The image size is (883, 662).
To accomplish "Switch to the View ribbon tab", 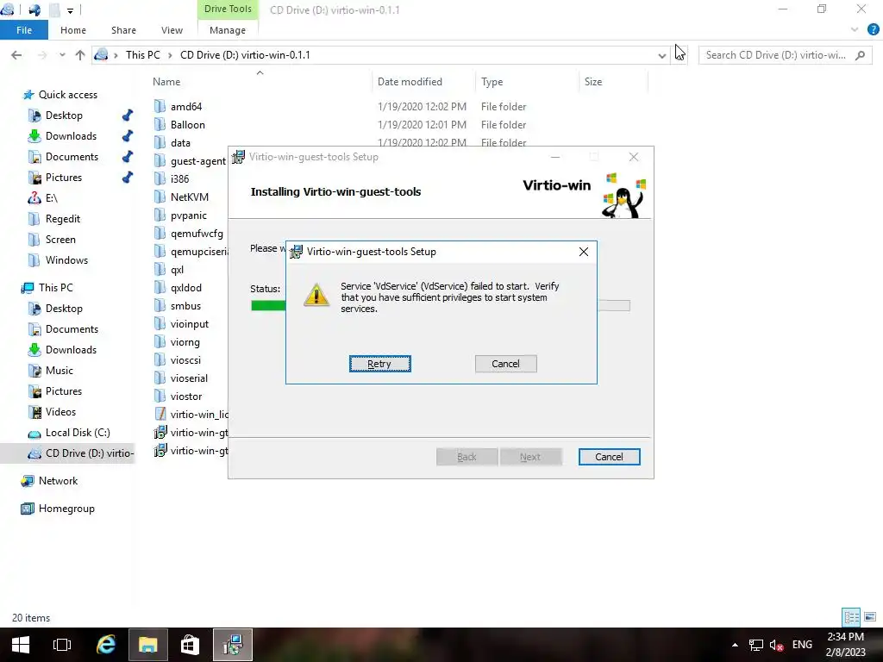I will [x=172, y=30].
